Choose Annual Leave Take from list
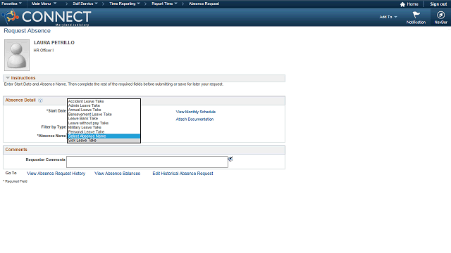The height and width of the screenshot is (253, 451). point(104,110)
